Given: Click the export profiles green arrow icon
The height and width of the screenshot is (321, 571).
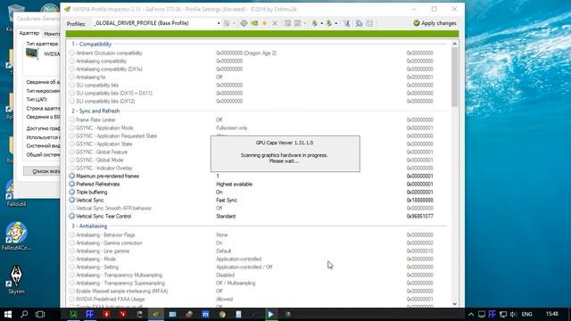Looking at the screenshot, I should tap(314, 23).
